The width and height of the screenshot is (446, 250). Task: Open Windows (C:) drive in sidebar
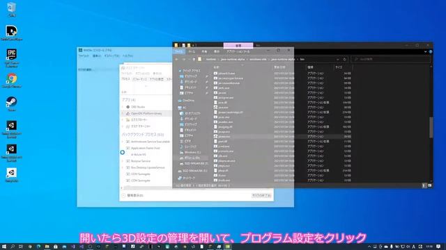pos(190,152)
